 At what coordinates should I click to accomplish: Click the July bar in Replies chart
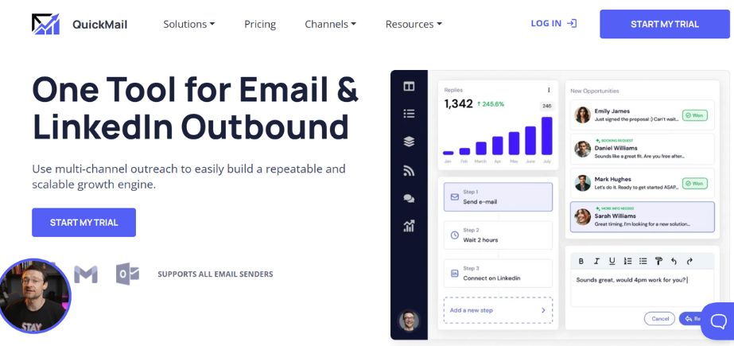click(x=547, y=136)
